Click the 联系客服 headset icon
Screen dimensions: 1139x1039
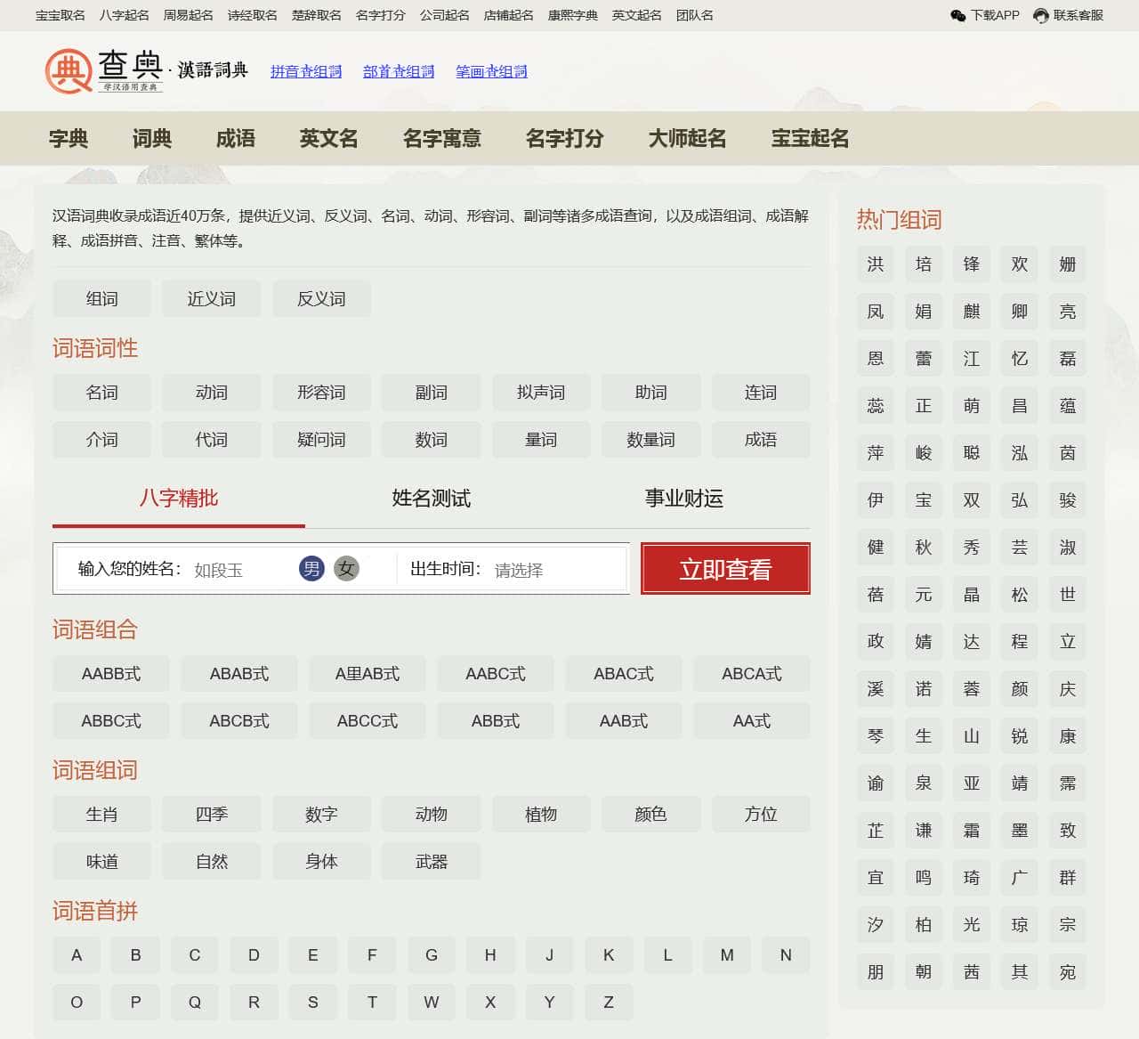[x=1040, y=15]
